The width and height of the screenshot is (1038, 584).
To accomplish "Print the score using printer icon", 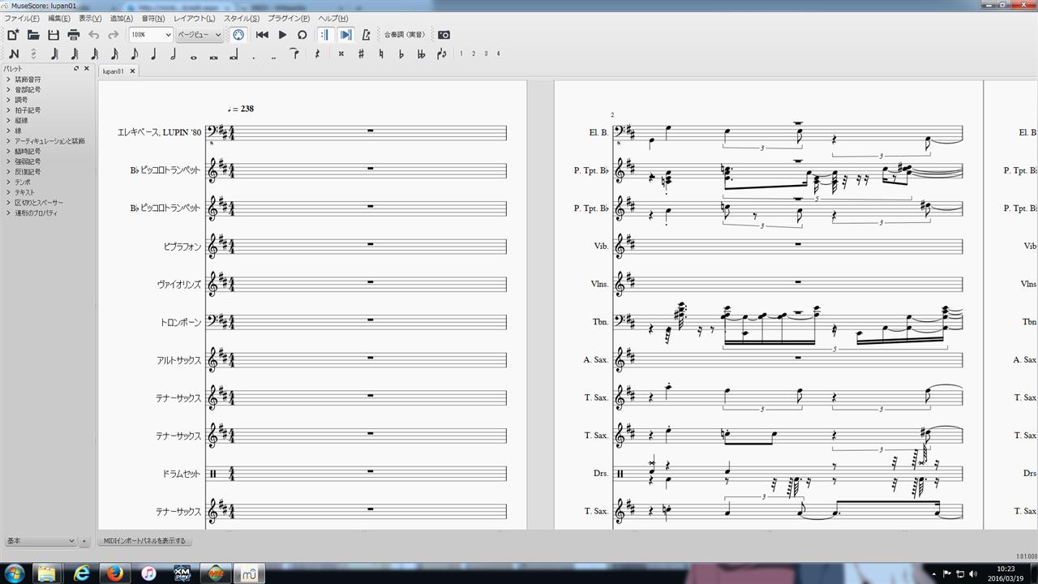I will [x=74, y=35].
